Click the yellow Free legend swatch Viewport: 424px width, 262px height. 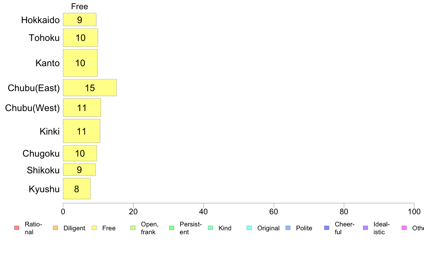[94, 228]
